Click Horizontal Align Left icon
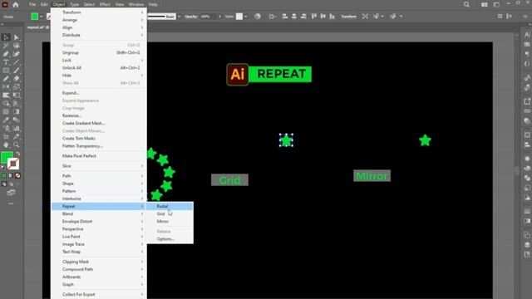The height and width of the screenshot is (299, 532). 284,17
